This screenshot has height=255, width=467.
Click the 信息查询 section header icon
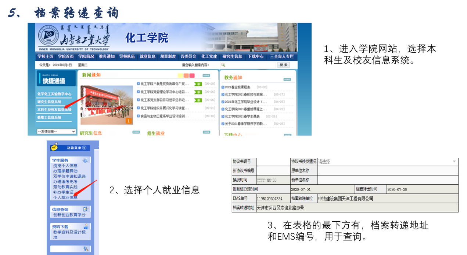[x=85, y=209]
